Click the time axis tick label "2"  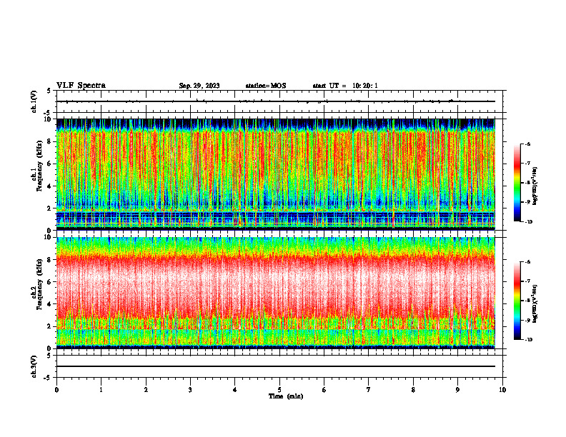coord(146,390)
